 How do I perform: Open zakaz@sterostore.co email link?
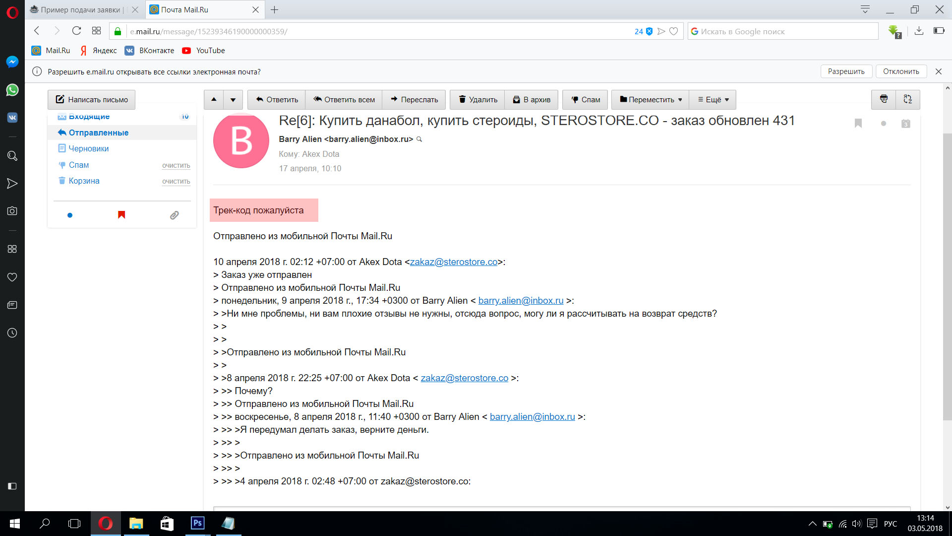(453, 262)
